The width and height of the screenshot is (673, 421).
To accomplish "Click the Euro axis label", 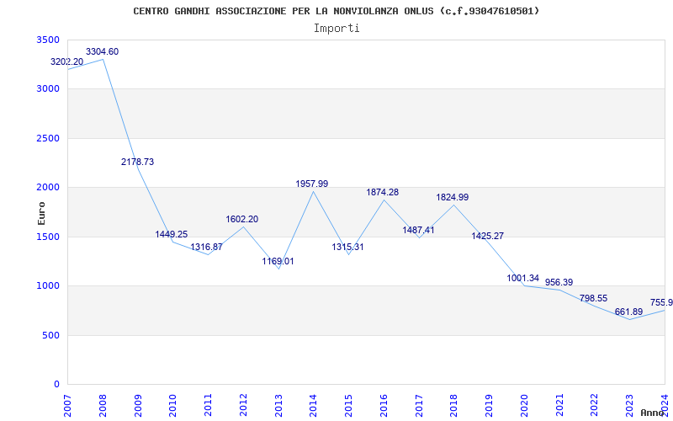I will pyautogui.click(x=41, y=214).
